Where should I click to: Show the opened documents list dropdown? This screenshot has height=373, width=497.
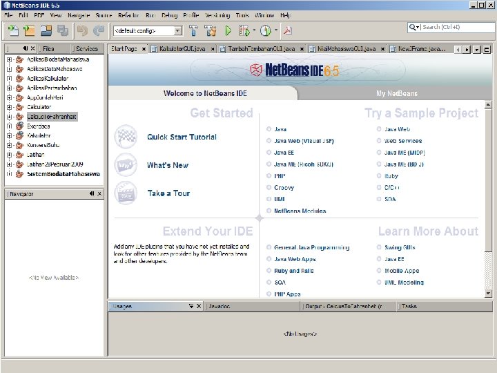(477, 50)
